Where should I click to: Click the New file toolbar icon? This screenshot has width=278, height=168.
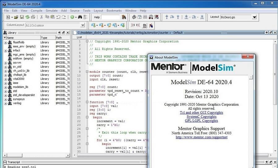8,17
